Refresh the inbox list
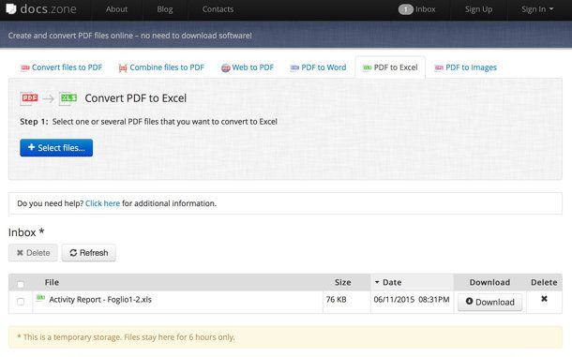The width and height of the screenshot is (572, 357). click(x=89, y=253)
